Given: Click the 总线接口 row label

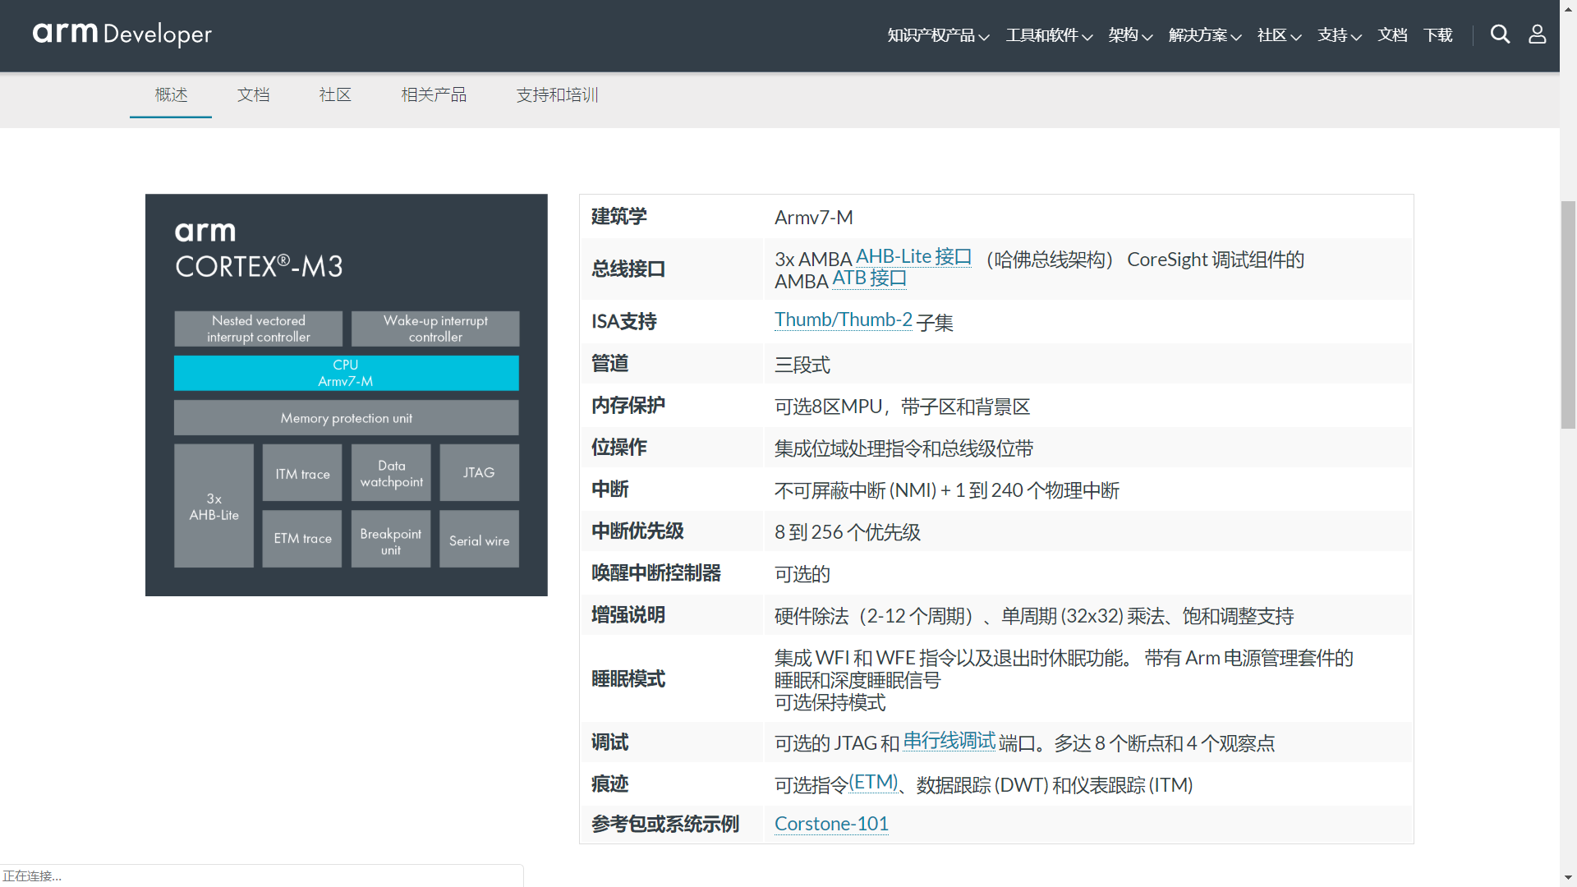Looking at the screenshot, I should pyautogui.click(x=628, y=269).
